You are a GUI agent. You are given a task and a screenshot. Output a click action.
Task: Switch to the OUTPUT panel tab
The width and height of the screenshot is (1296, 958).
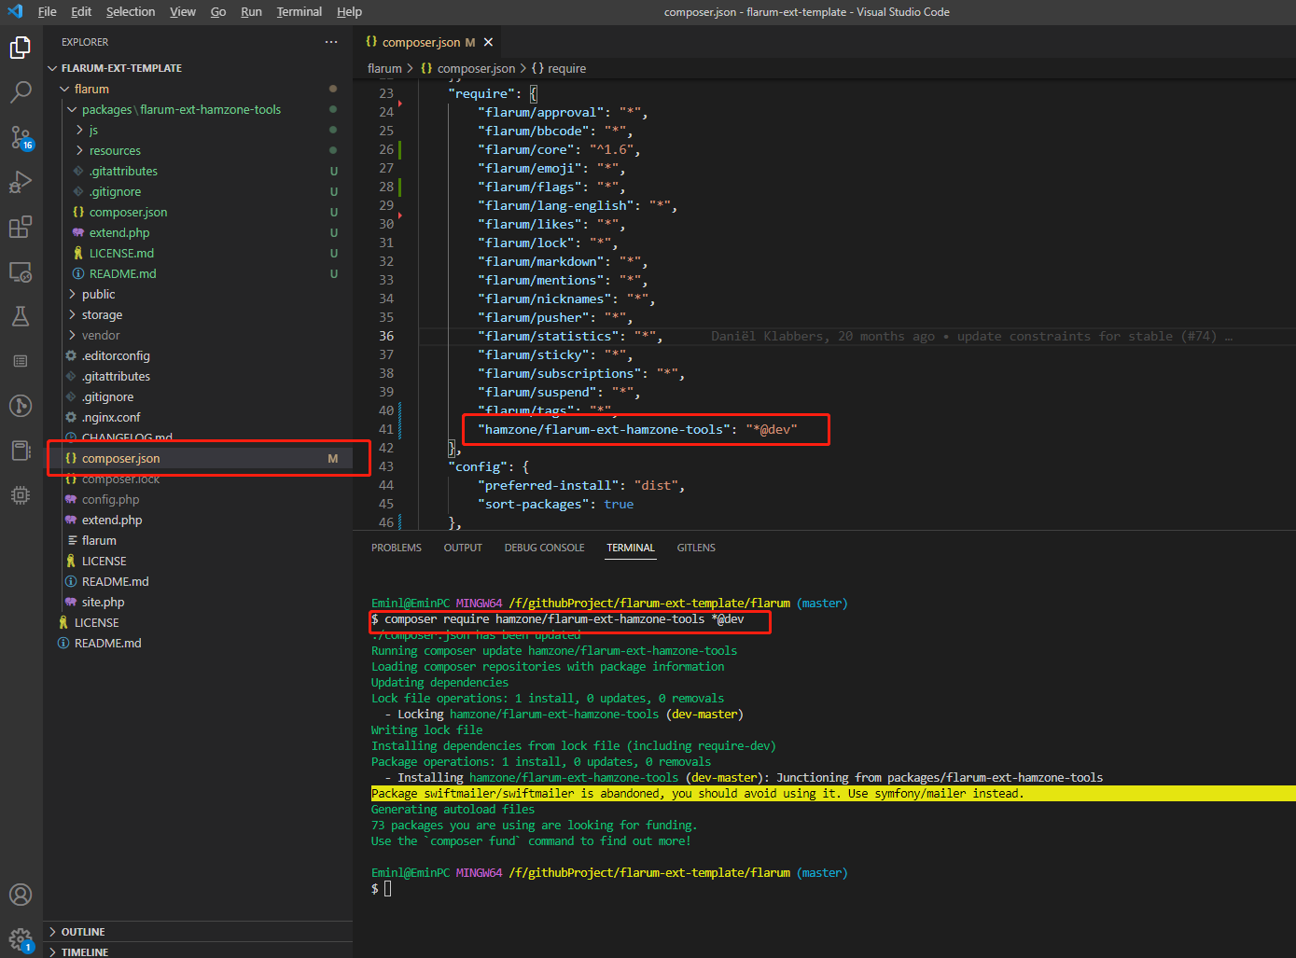pos(463,548)
